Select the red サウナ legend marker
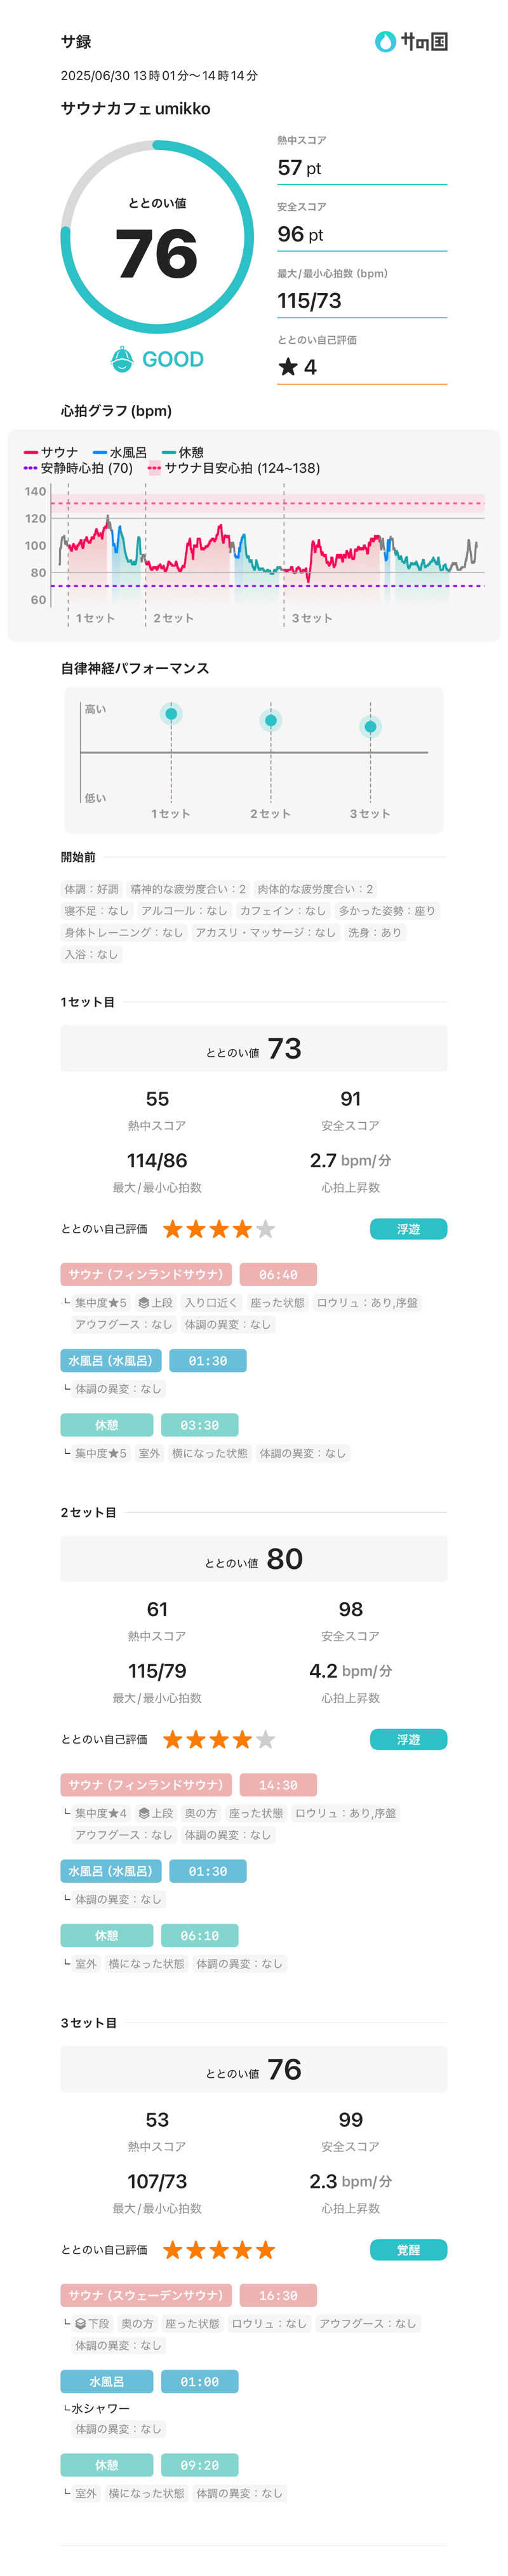Screen dimensions: 508x2576 [x=31, y=453]
